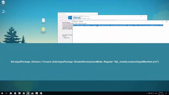
Task: Maximize the Notepad window
Action: pos(167,22)
